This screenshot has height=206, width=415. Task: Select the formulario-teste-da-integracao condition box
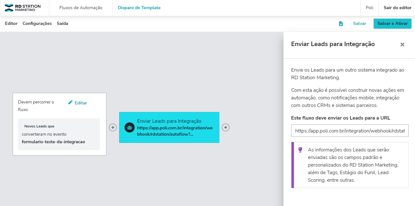click(59, 134)
